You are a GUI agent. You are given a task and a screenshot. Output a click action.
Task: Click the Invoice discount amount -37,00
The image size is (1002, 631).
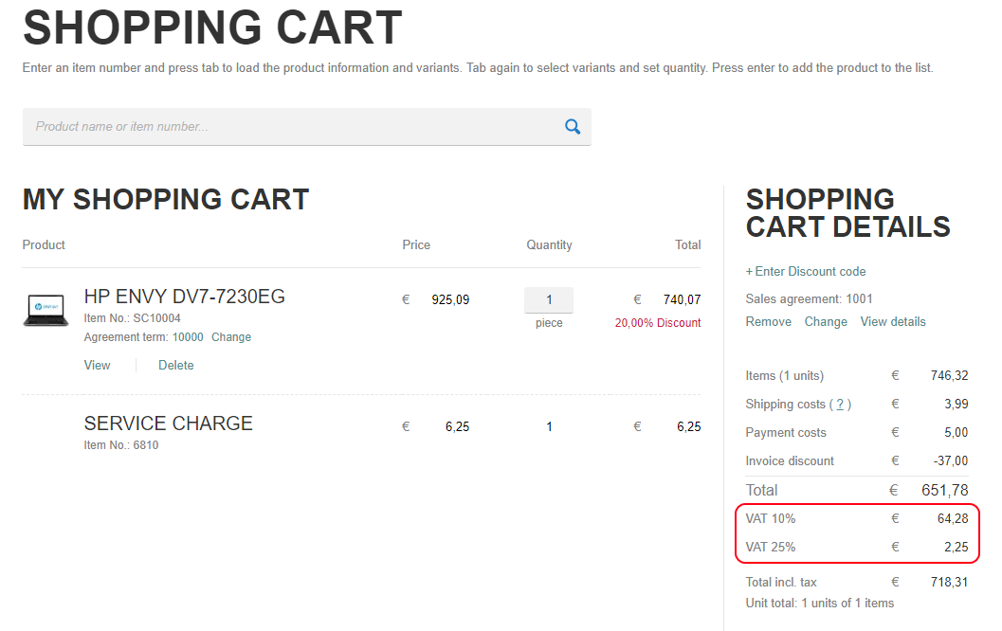click(x=951, y=461)
